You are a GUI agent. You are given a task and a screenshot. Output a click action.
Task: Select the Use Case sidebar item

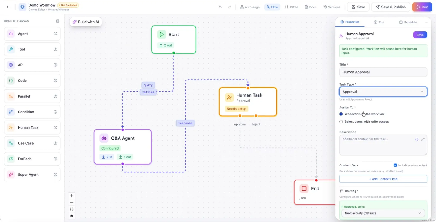[x=32, y=143]
